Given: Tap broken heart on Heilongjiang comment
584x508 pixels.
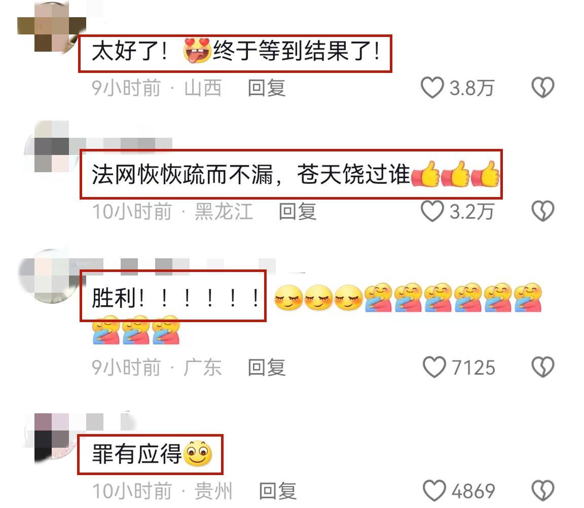Looking at the screenshot, I should tap(542, 211).
